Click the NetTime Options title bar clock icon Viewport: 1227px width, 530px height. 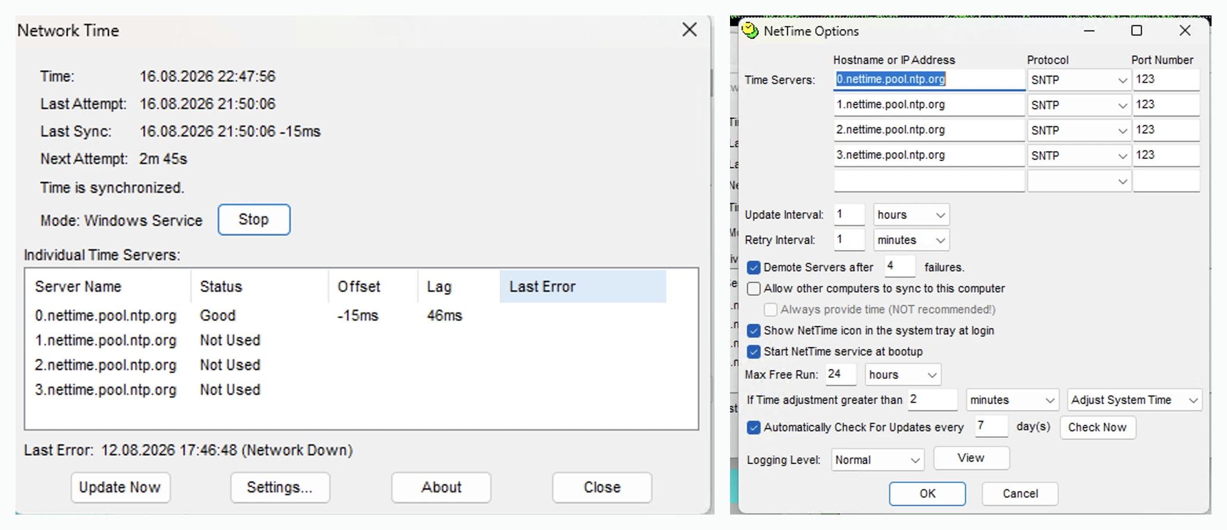750,30
